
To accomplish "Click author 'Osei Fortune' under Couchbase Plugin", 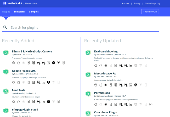I will [x=102, y=115].
